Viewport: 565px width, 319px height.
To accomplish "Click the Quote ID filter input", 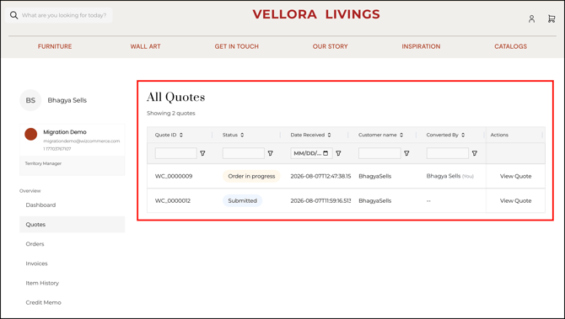I will point(176,153).
